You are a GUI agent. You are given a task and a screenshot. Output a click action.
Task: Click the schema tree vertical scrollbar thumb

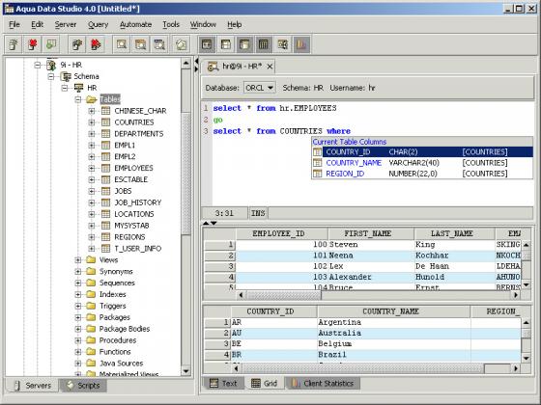(x=185, y=173)
